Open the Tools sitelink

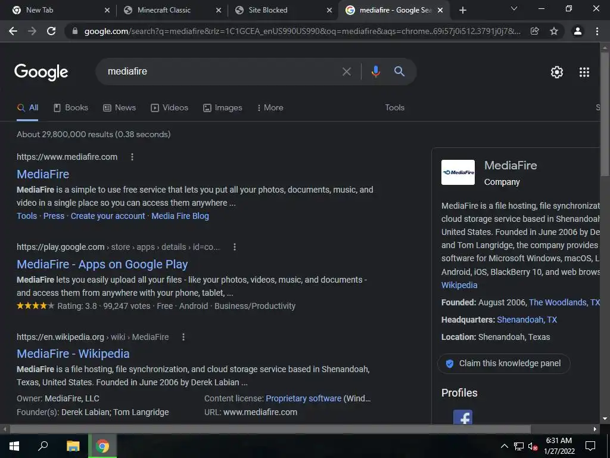27,216
